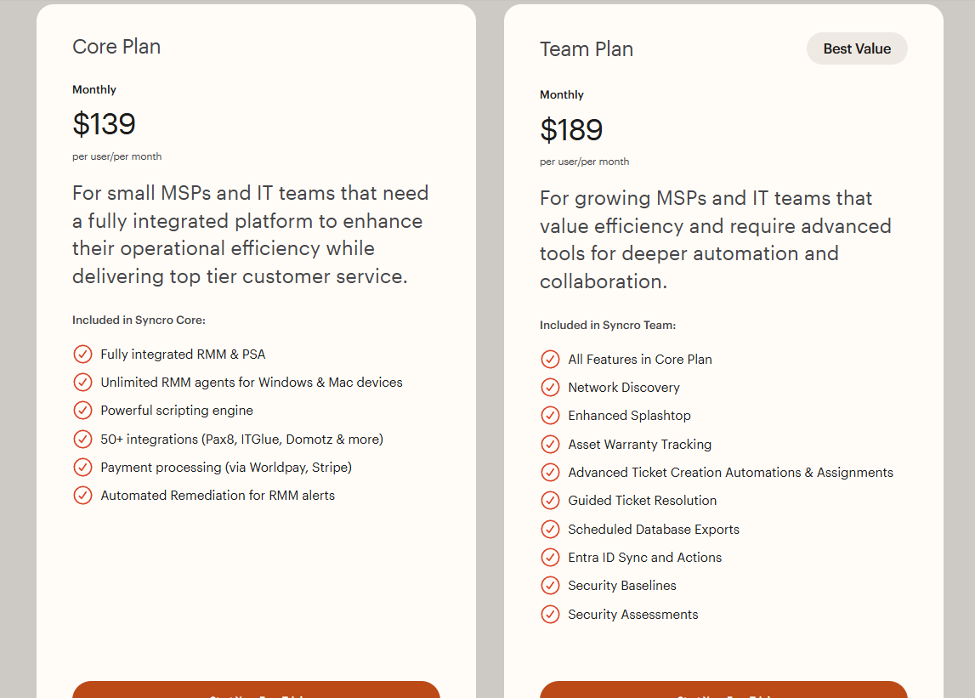Click 'Network Discovery' text
Screen dimensions: 975x698
coord(624,388)
